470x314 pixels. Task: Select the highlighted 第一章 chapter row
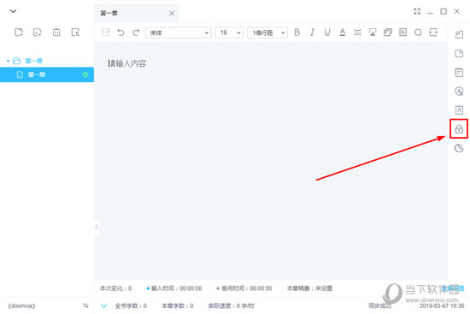click(x=47, y=74)
